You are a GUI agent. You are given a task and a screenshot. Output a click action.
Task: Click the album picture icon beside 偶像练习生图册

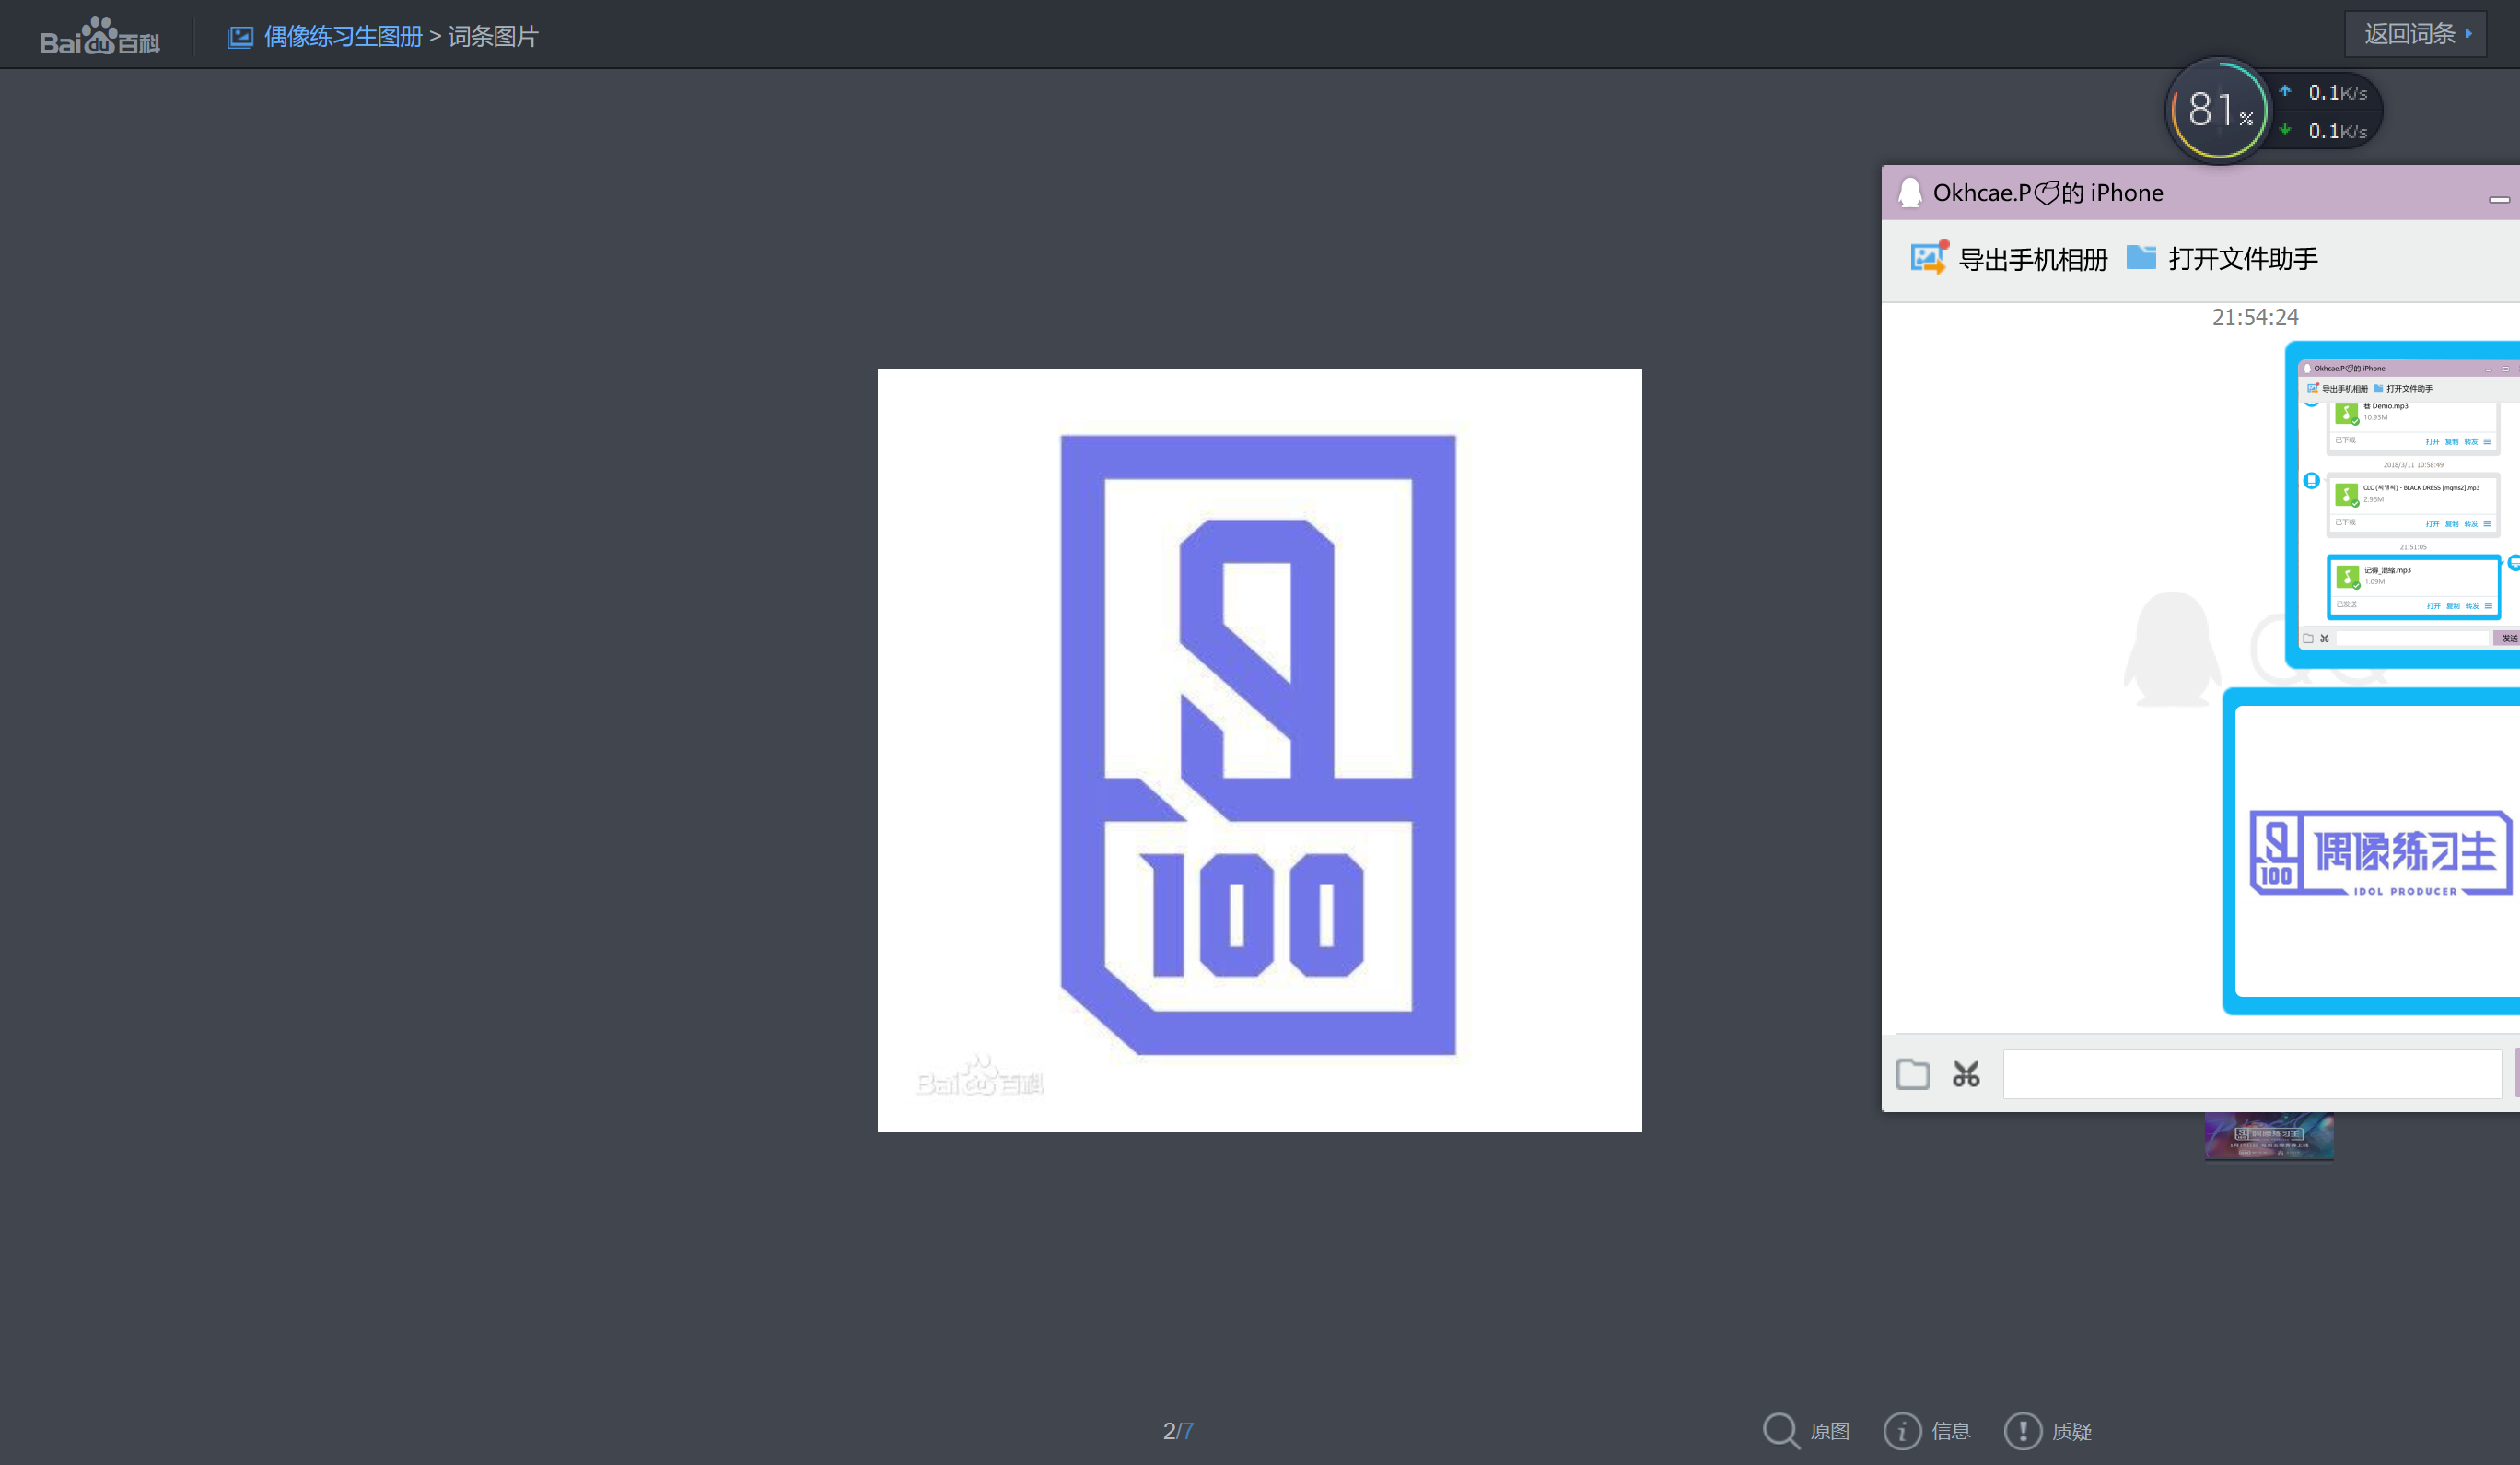pyautogui.click(x=240, y=37)
